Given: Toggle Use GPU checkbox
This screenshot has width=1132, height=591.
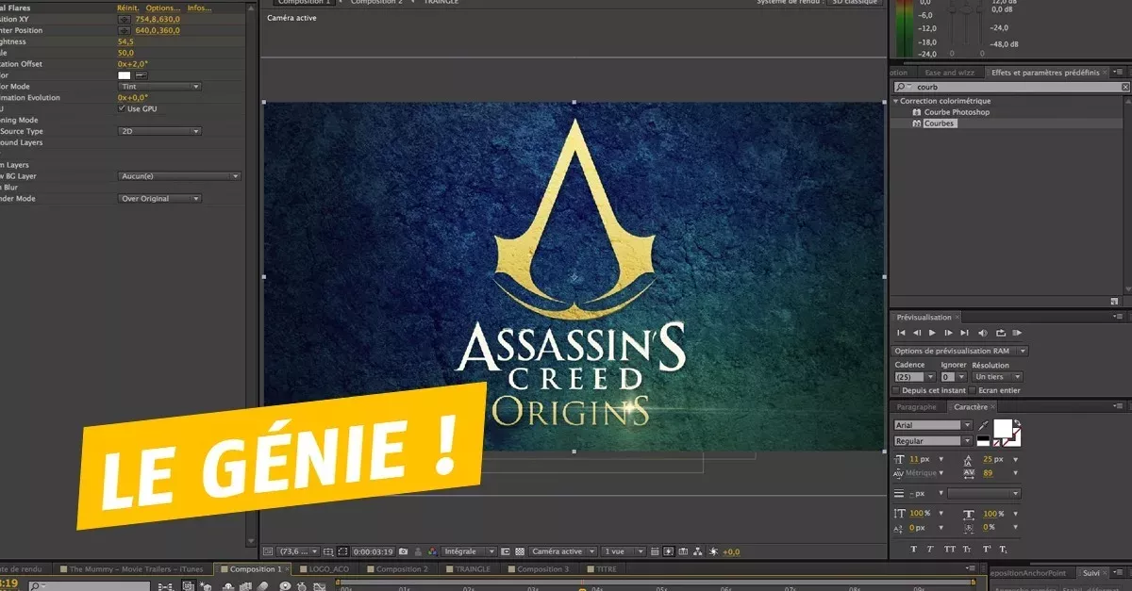Looking at the screenshot, I should click(122, 108).
